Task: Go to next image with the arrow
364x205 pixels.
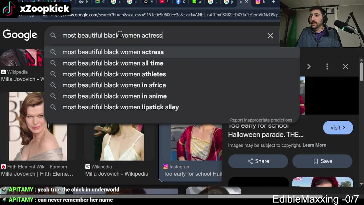Action: point(309,67)
